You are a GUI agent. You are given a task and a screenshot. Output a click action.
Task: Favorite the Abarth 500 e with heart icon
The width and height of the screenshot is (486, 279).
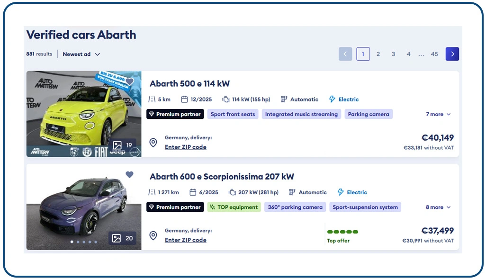click(x=130, y=81)
